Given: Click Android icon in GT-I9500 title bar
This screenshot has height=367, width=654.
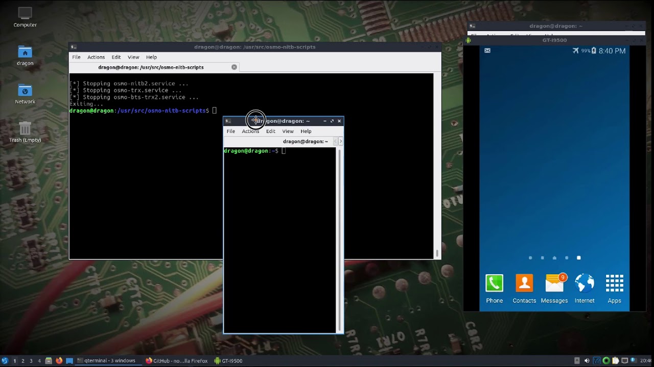Looking at the screenshot, I should point(469,40).
